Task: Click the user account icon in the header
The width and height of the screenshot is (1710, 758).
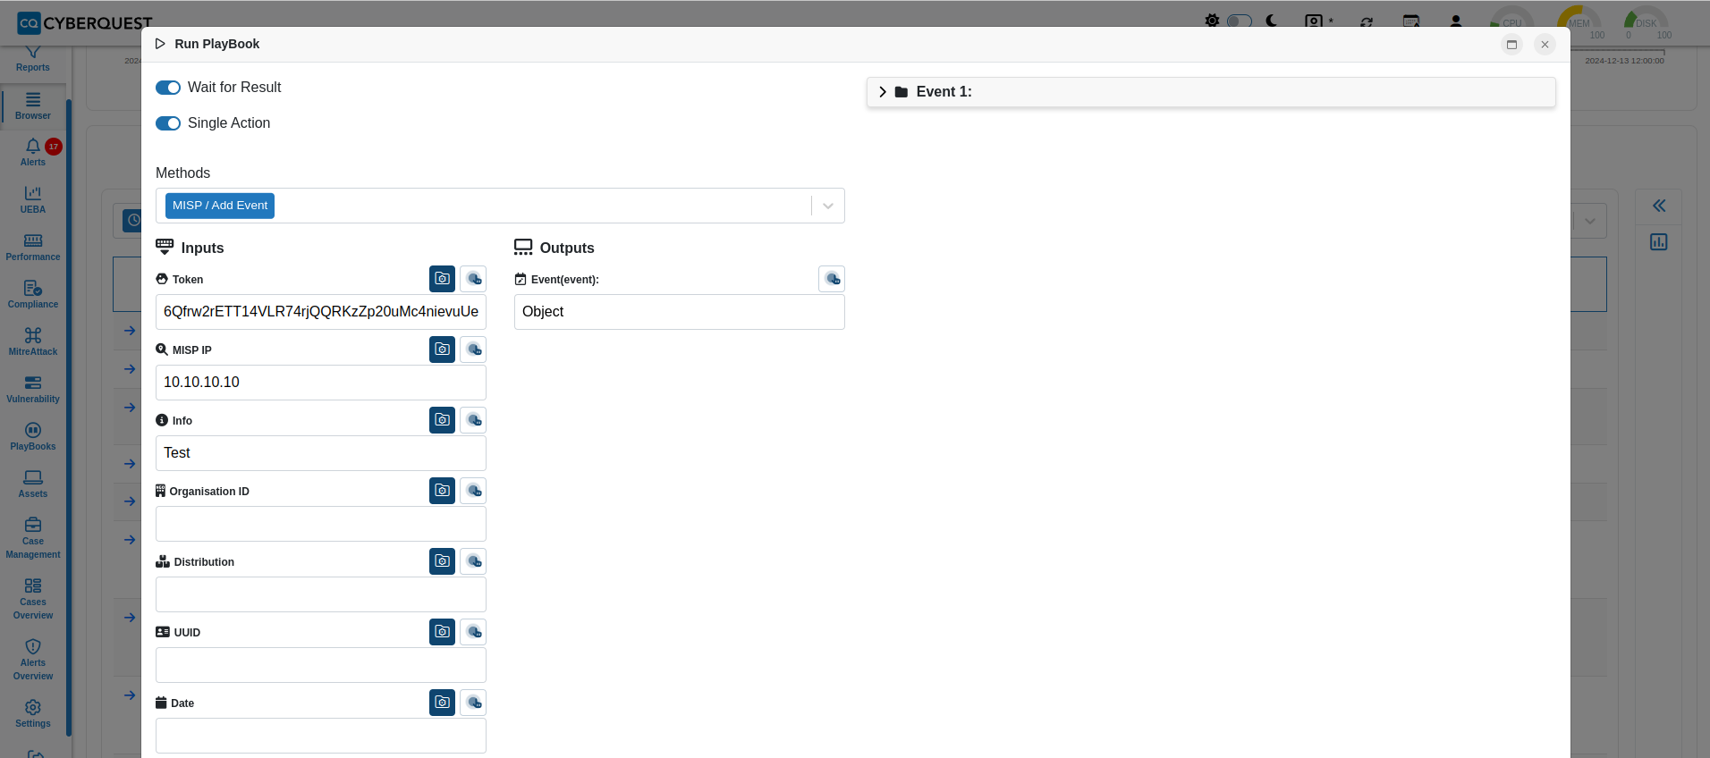Action: tap(1455, 21)
